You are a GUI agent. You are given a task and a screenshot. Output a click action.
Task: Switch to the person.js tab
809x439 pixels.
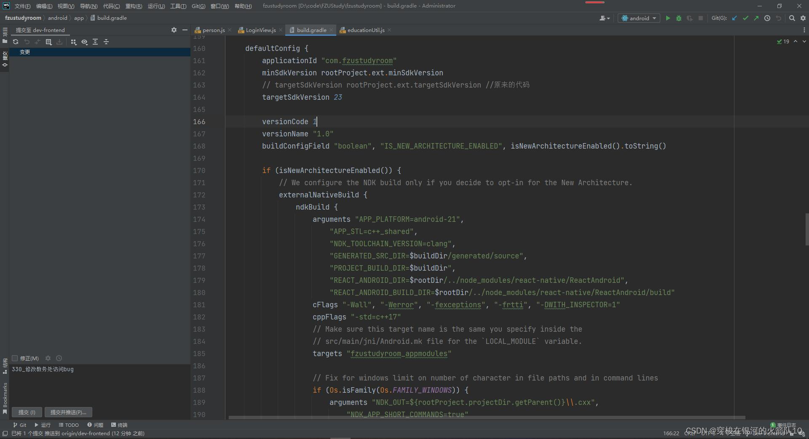pyautogui.click(x=213, y=30)
